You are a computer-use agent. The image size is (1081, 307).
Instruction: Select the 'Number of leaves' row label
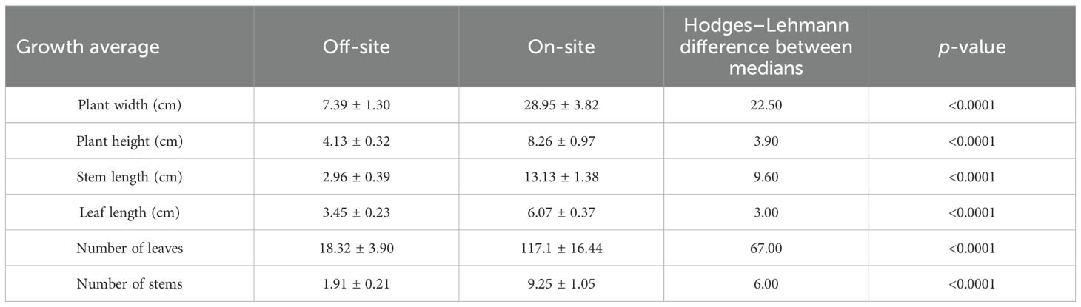click(x=130, y=249)
